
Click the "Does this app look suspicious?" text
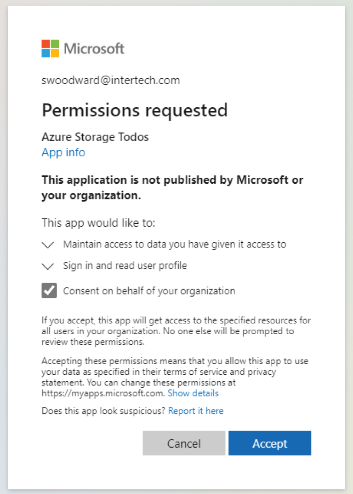(103, 411)
